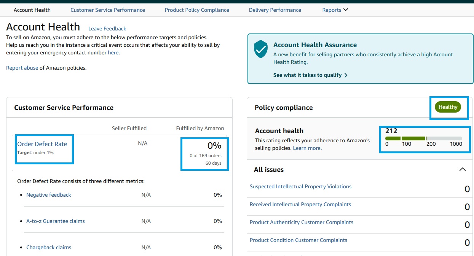This screenshot has height=256, width=474.
Task: Go to Product Policy Compliance tab
Action: pyautogui.click(x=197, y=10)
